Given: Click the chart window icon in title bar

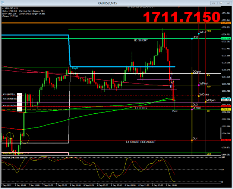Looking at the screenshot, I should tap(2, 3).
